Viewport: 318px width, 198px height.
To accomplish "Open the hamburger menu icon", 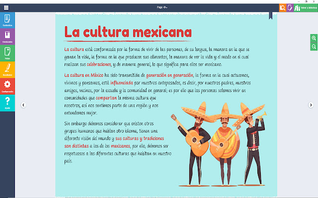I will click(x=6, y=8).
